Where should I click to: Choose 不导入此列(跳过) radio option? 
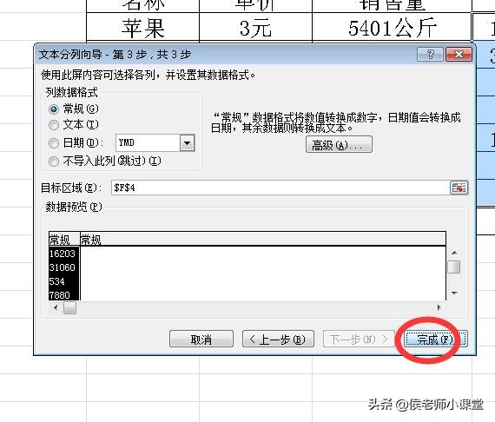pyautogui.click(x=54, y=162)
